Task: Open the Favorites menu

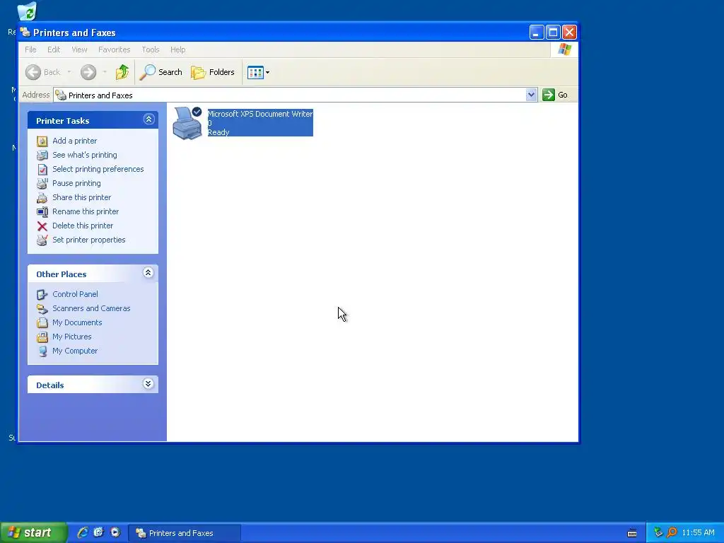Action: pyautogui.click(x=114, y=49)
